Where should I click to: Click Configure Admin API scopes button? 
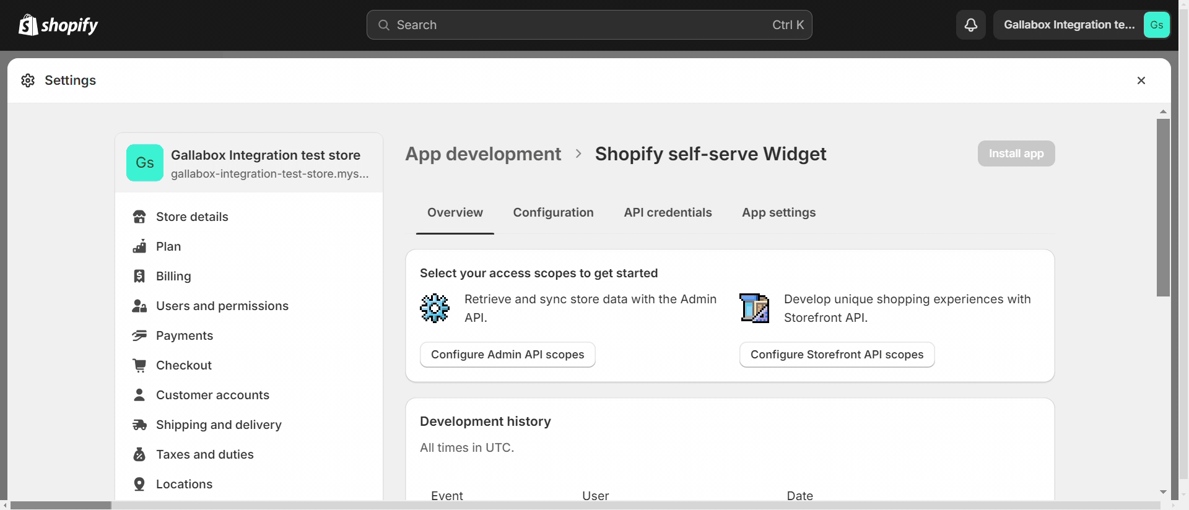pos(507,355)
